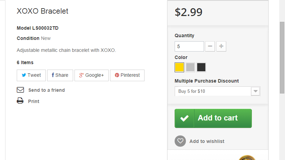Click the Add to wishlist link
285x160 pixels.
pos(207,141)
